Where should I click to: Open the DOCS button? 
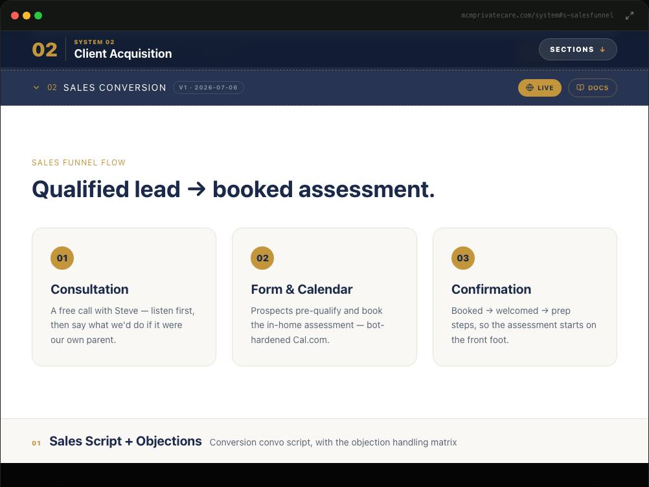[x=592, y=88]
